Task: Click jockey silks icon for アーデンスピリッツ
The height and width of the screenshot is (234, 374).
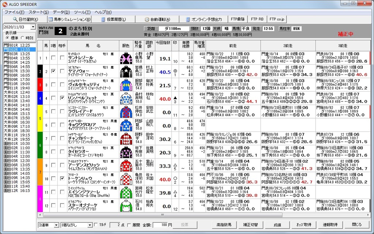Action: click(x=126, y=165)
